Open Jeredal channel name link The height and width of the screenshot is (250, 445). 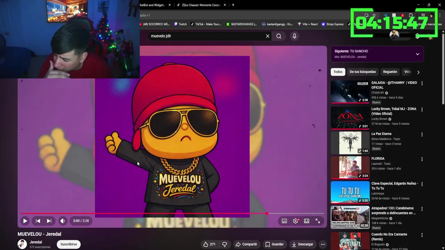[x=36, y=242]
